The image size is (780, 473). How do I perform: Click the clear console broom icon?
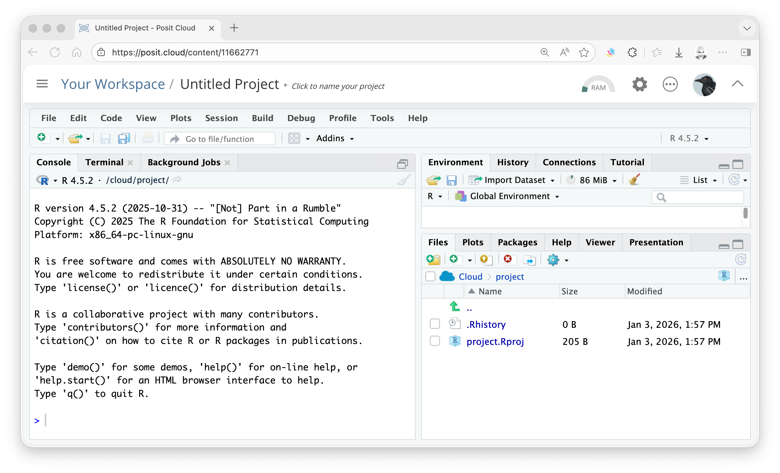(404, 180)
